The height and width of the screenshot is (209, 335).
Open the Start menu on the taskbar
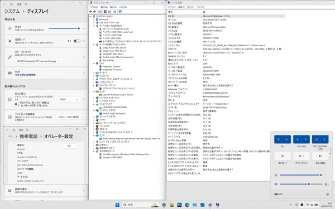coord(117,205)
